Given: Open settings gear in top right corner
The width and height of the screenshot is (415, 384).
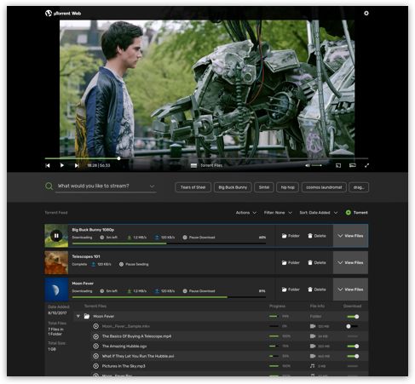Looking at the screenshot, I should [x=366, y=13].
